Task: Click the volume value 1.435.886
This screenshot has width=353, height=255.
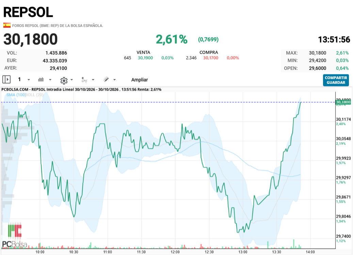Action: coord(56,53)
